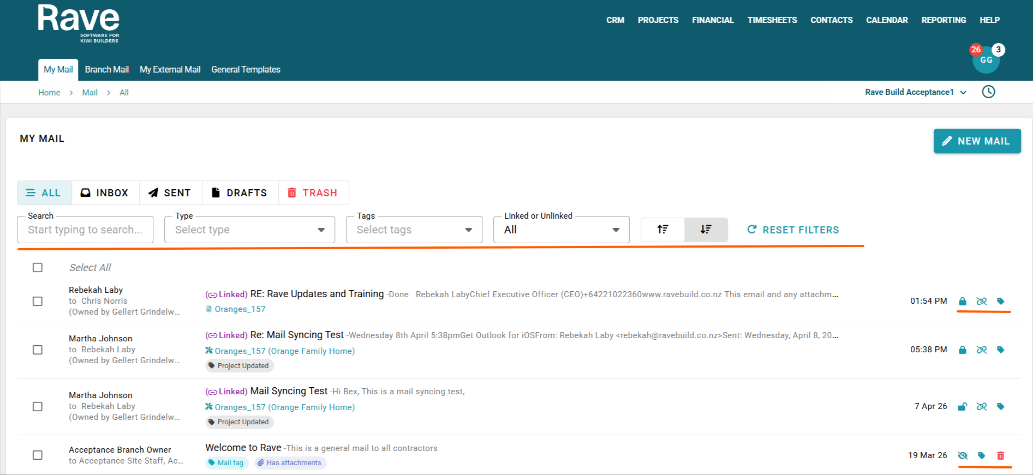
Task: Click in the mail Search field
Action: [85, 230]
